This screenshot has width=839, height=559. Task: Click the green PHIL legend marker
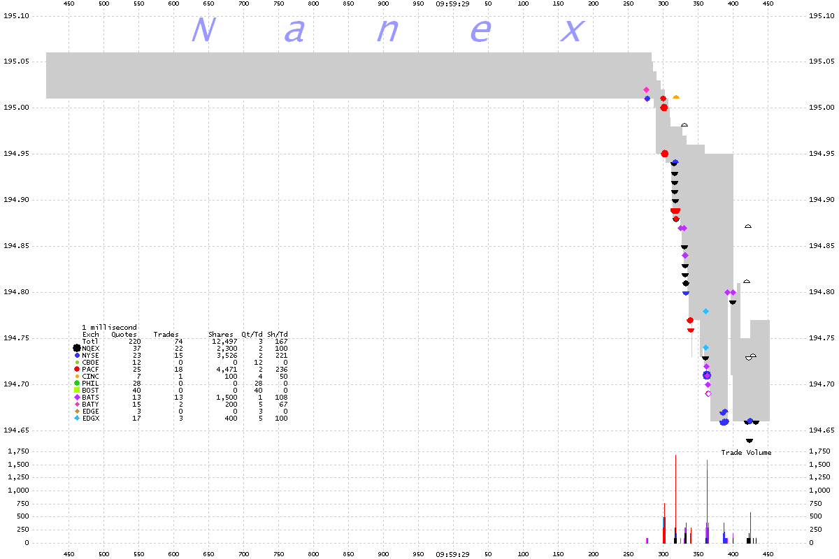click(x=76, y=383)
